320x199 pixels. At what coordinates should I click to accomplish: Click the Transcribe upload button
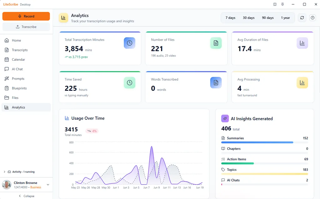(26, 27)
